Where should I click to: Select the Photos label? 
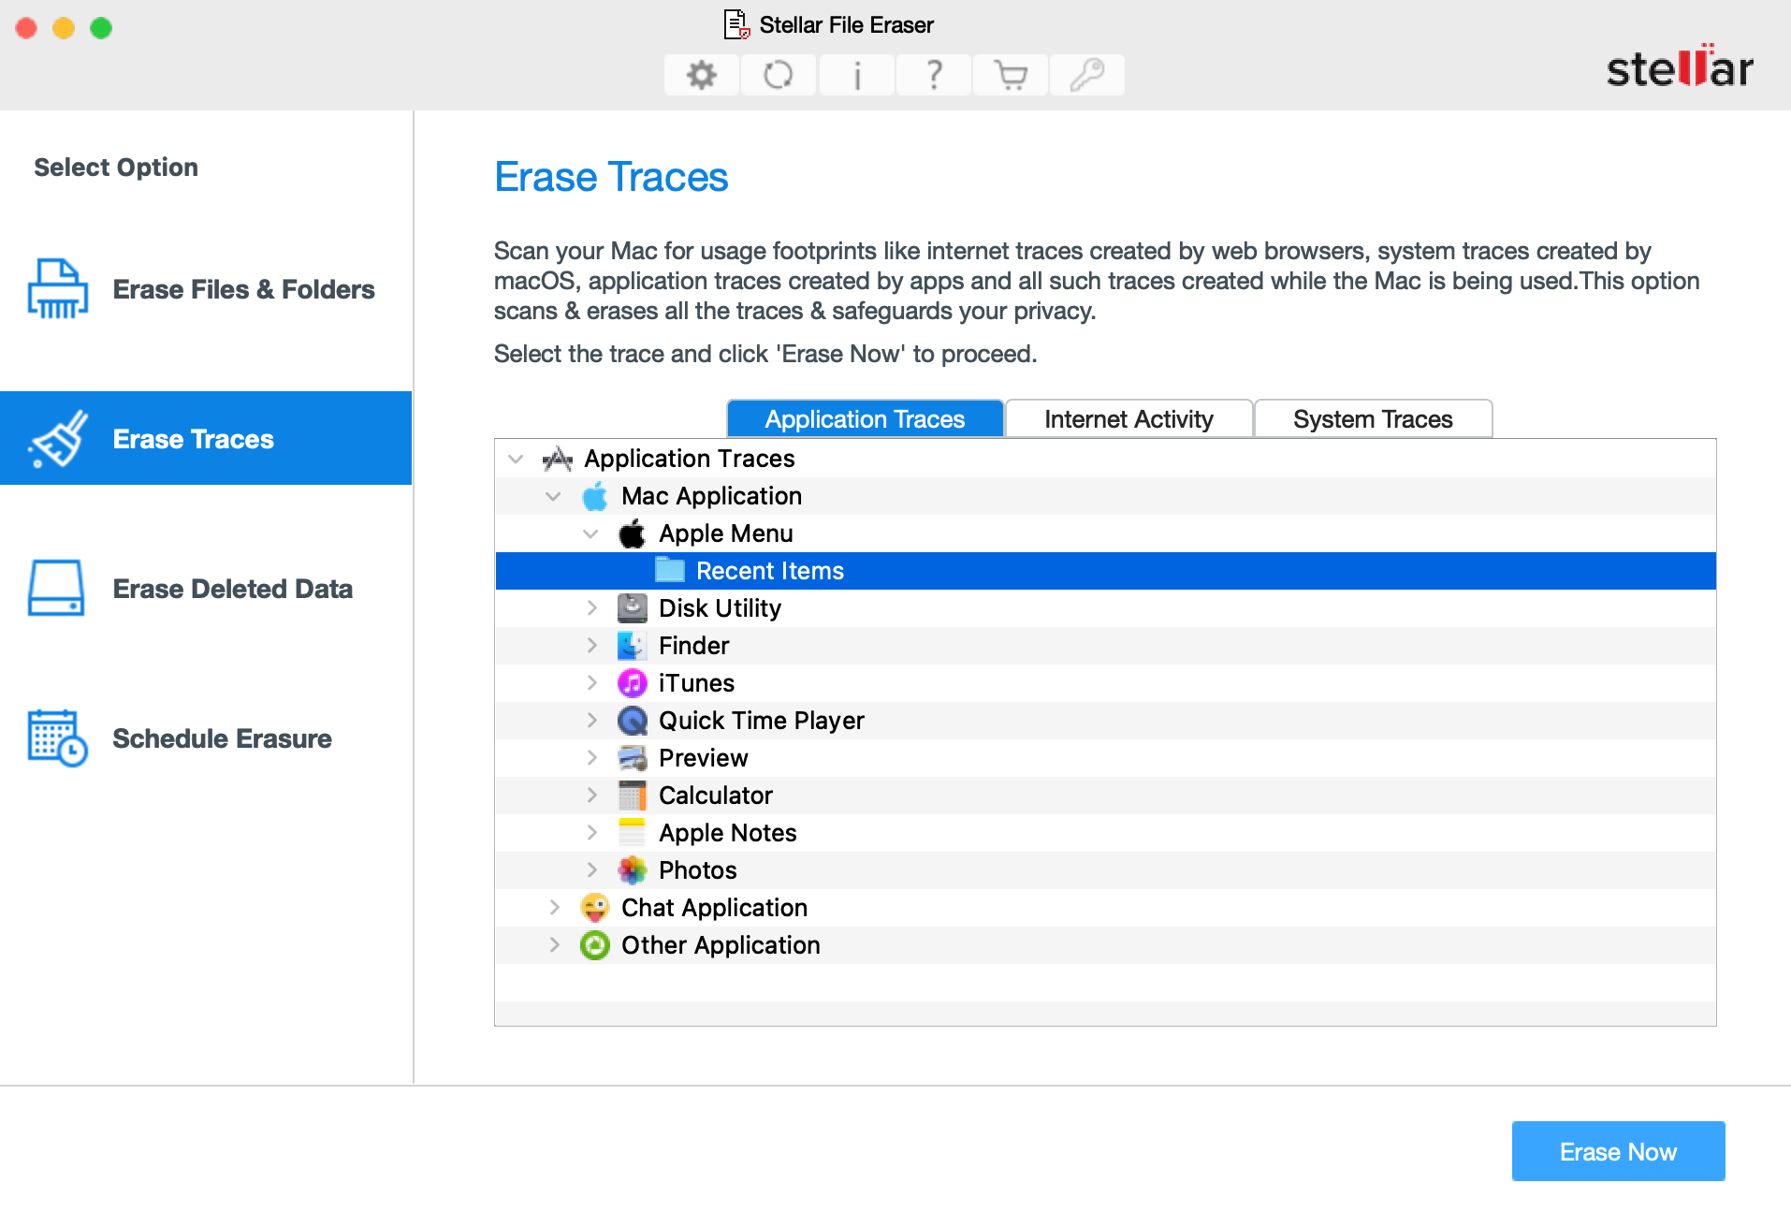point(697,870)
